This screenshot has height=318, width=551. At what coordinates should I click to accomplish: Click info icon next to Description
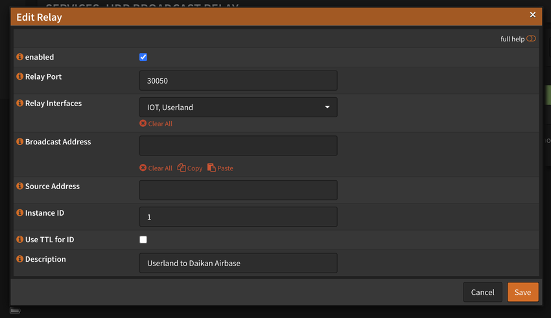point(19,259)
